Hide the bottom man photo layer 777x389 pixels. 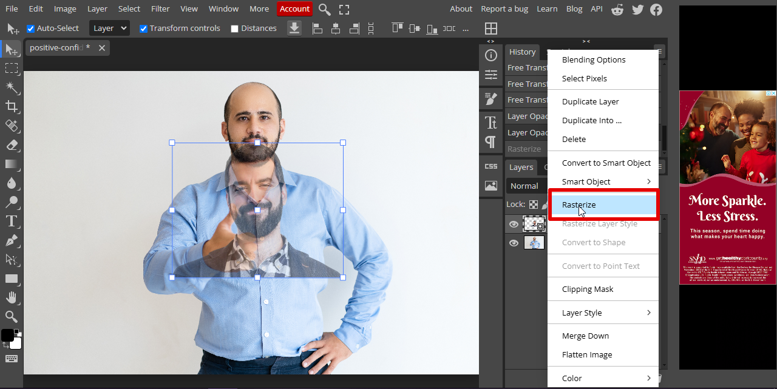tap(514, 243)
